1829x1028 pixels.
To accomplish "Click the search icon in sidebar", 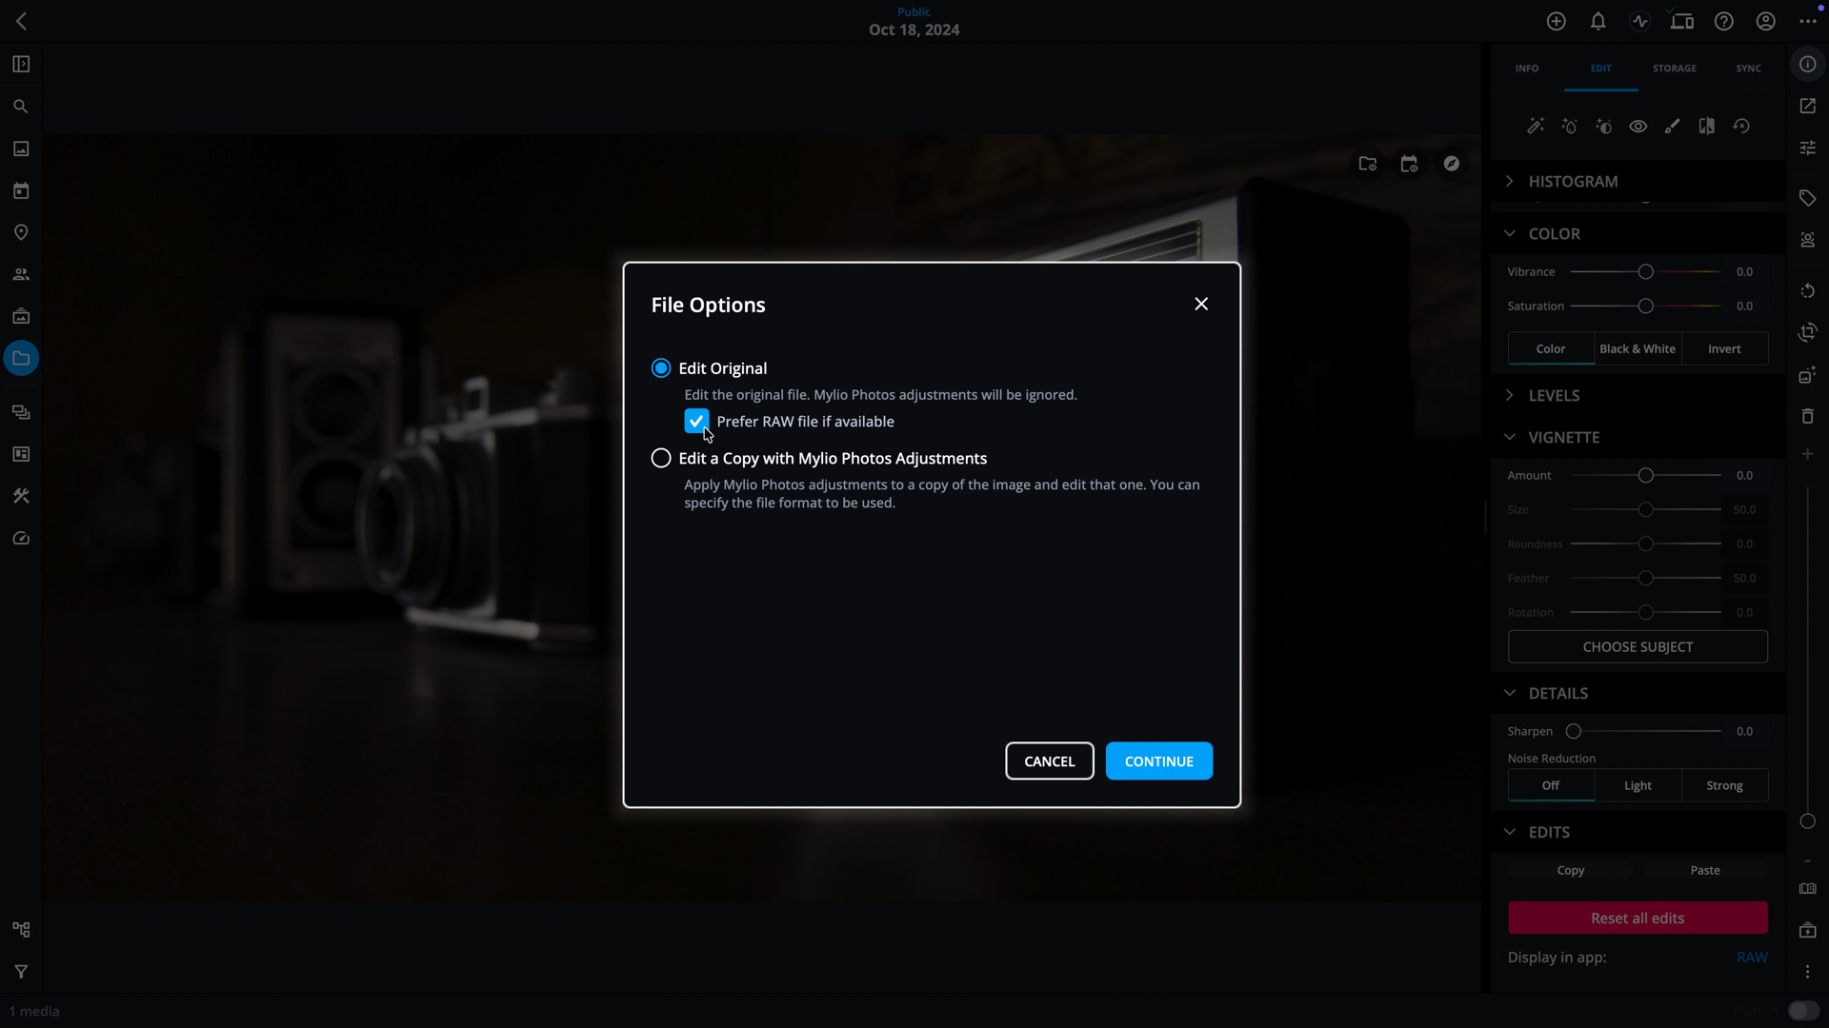I will [21, 107].
